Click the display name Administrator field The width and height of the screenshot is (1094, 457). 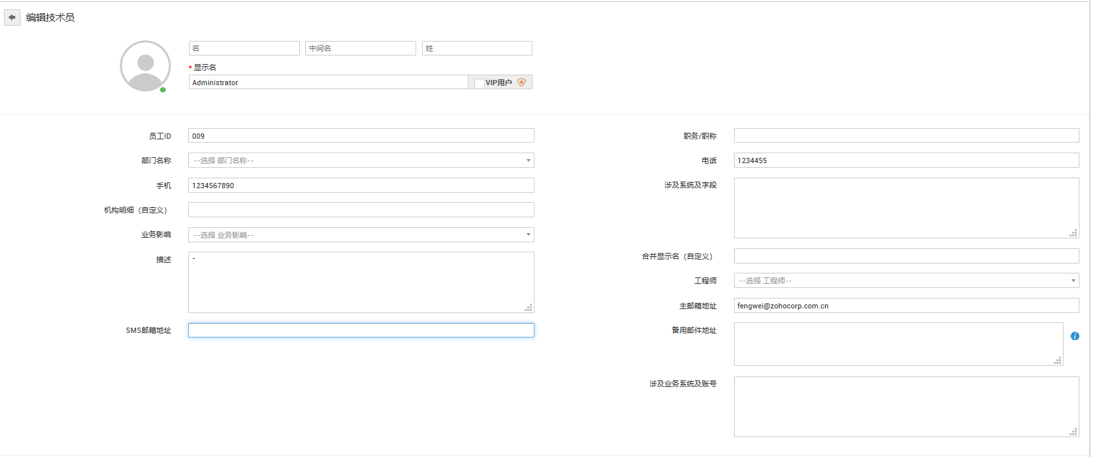click(x=328, y=83)
